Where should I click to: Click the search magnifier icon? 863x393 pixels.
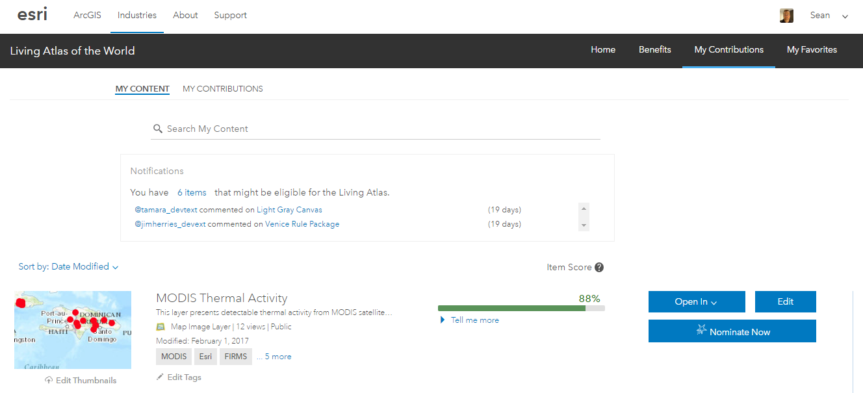[x=157, y=129]
